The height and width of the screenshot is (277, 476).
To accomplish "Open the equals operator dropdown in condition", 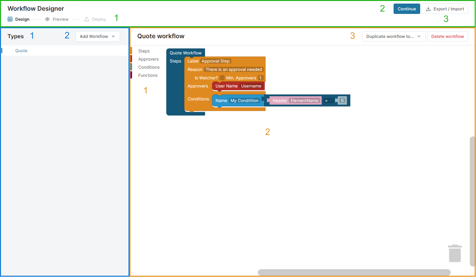I will coord(328,101).
